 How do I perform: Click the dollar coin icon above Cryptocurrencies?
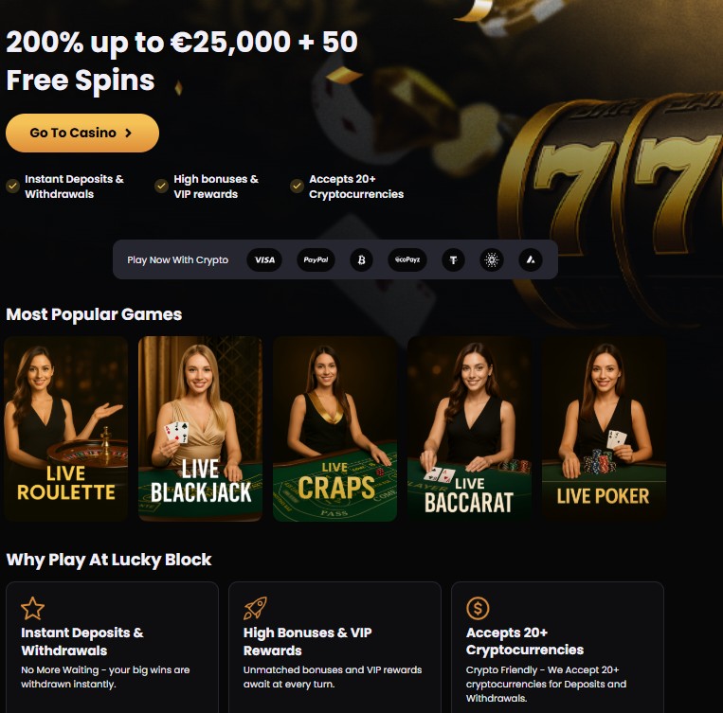tap(478, 609)
